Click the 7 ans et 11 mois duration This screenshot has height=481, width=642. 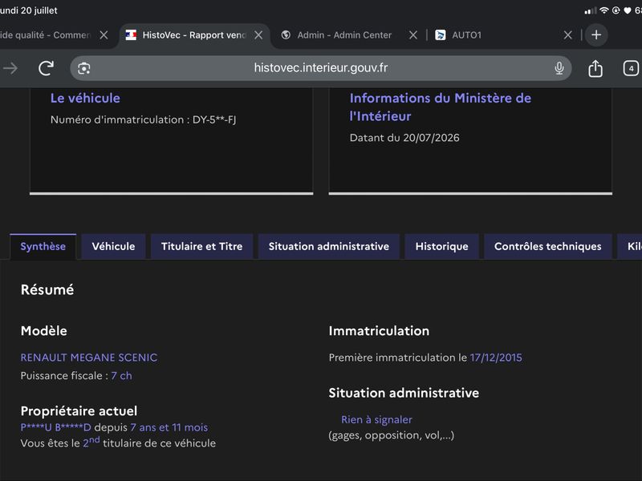(169, 427)
